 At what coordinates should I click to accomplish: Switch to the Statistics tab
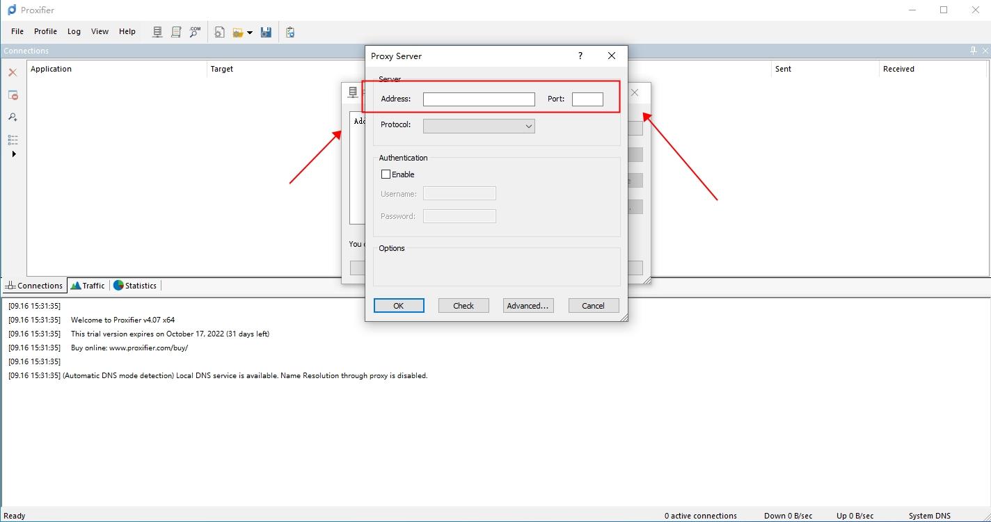pyautogui.click(x=135, y=286)
